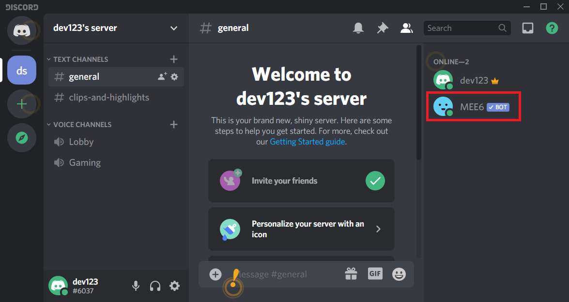Viewport: 569px width, 302px height.
Task: Open the inbox icon in the header
Action: coord(528,28)
